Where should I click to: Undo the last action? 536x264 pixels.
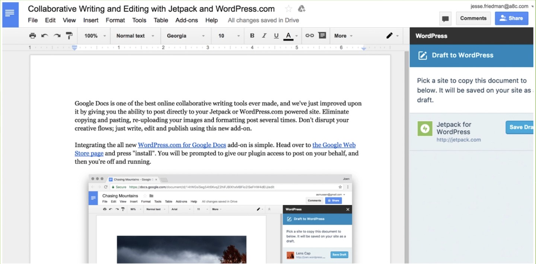click(x=45, y=36)
